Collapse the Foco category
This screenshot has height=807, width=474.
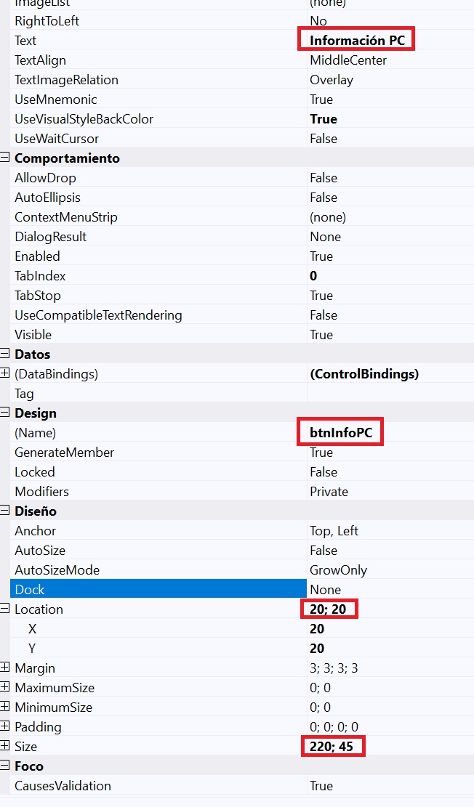5,766
